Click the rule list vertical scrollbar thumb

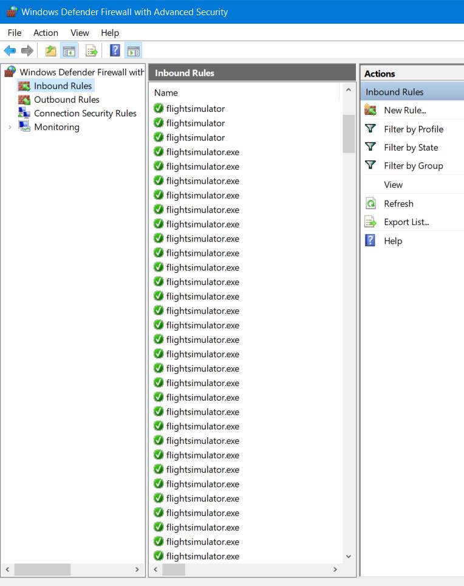click(x=348, y=134)
